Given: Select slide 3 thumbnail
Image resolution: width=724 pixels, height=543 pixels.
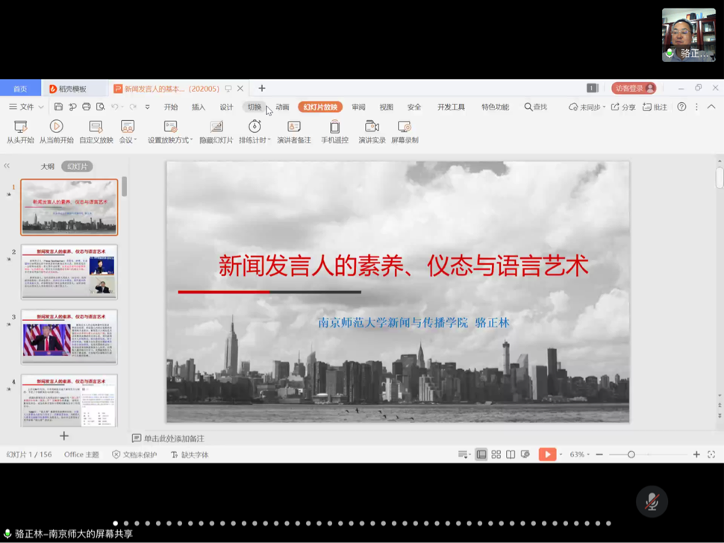Looking at the screenshot, I should [x=69, y=336].
